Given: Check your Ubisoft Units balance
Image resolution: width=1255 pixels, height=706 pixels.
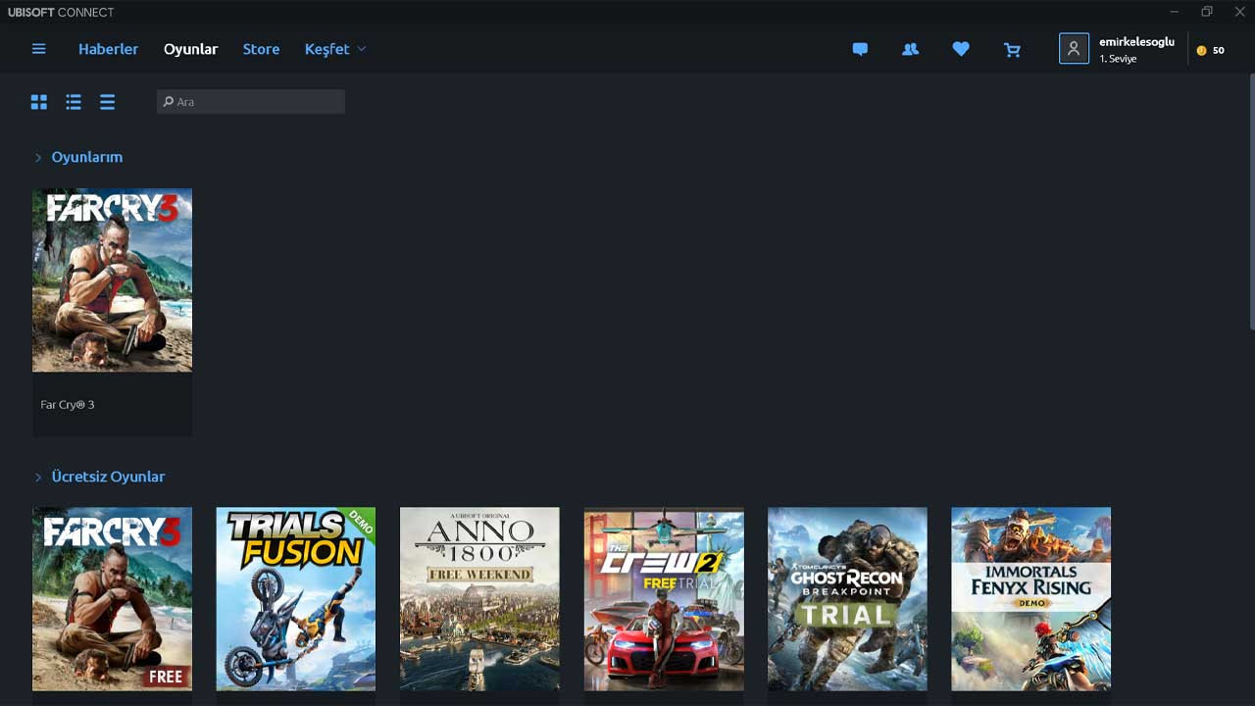Looking at the screenshot, I should (x=1210, y=49).
